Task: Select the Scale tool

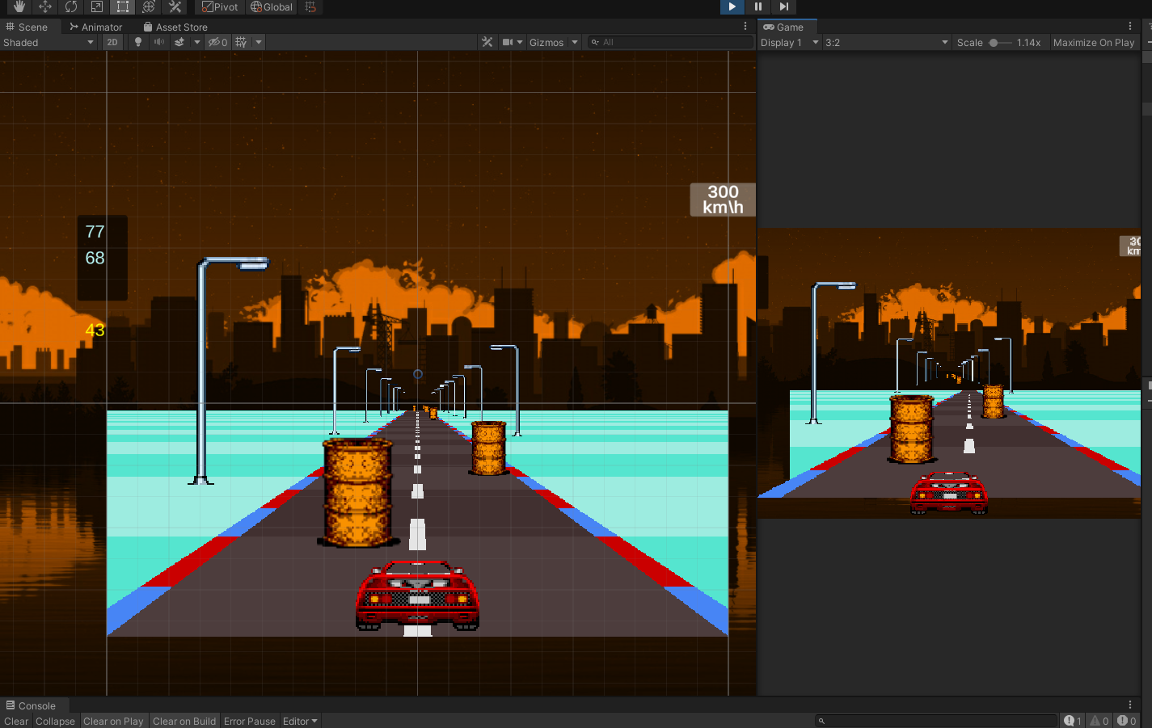Action: [97, 7]
